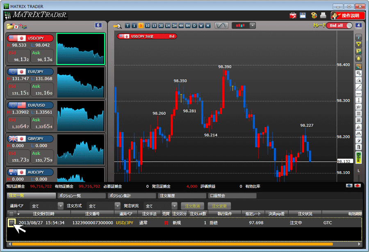Viewport: 369px width, 252px height.
Task: Switch to the ポジション一覧 tab
Action: click(82, 195)
